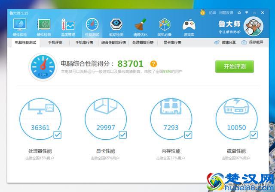Close the 鲁大师 window
The image size is (275, 192).
[263, 12]
